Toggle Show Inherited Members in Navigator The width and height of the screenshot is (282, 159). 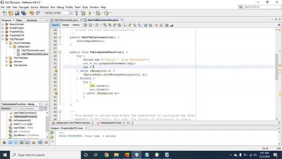click(x=4, y=142)
